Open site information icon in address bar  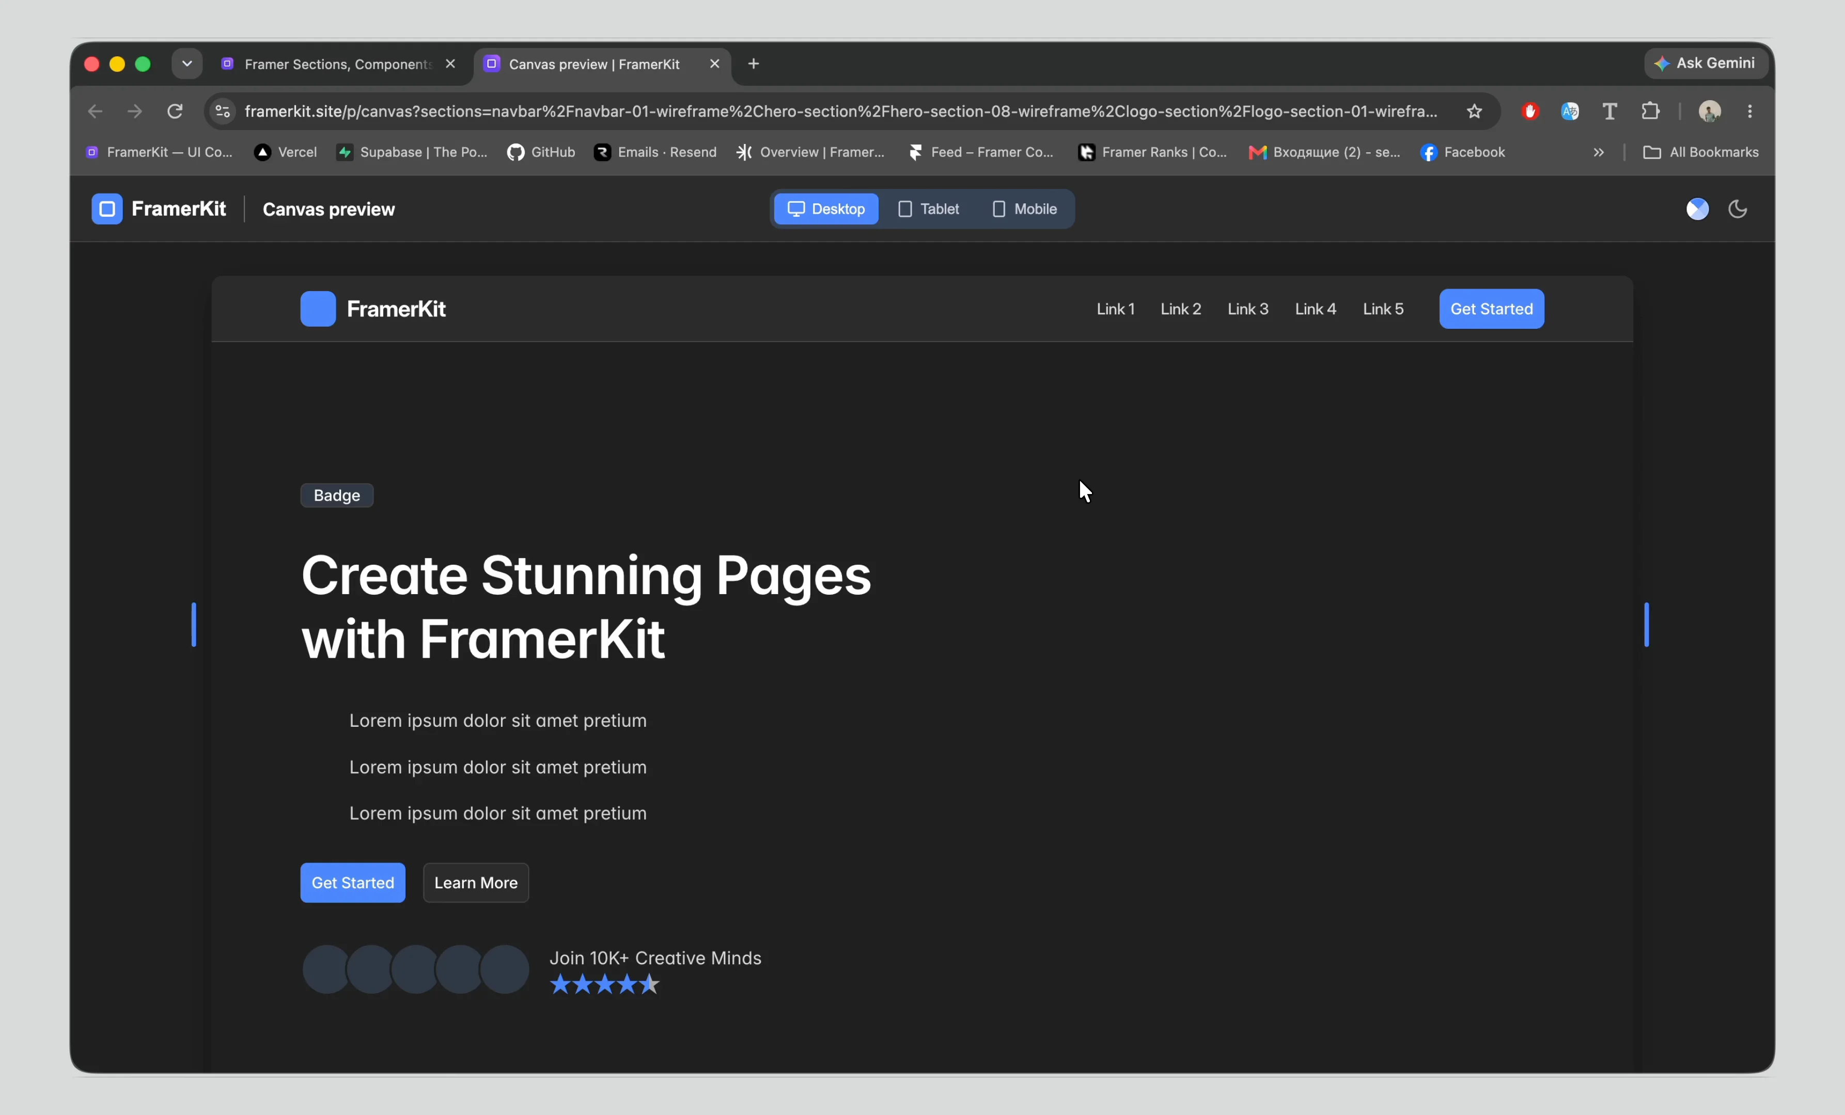click(x=223, y=111)
